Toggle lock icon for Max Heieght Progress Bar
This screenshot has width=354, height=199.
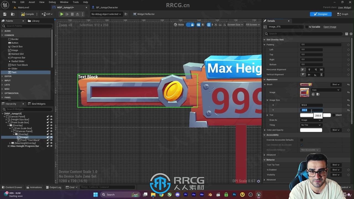48,146
